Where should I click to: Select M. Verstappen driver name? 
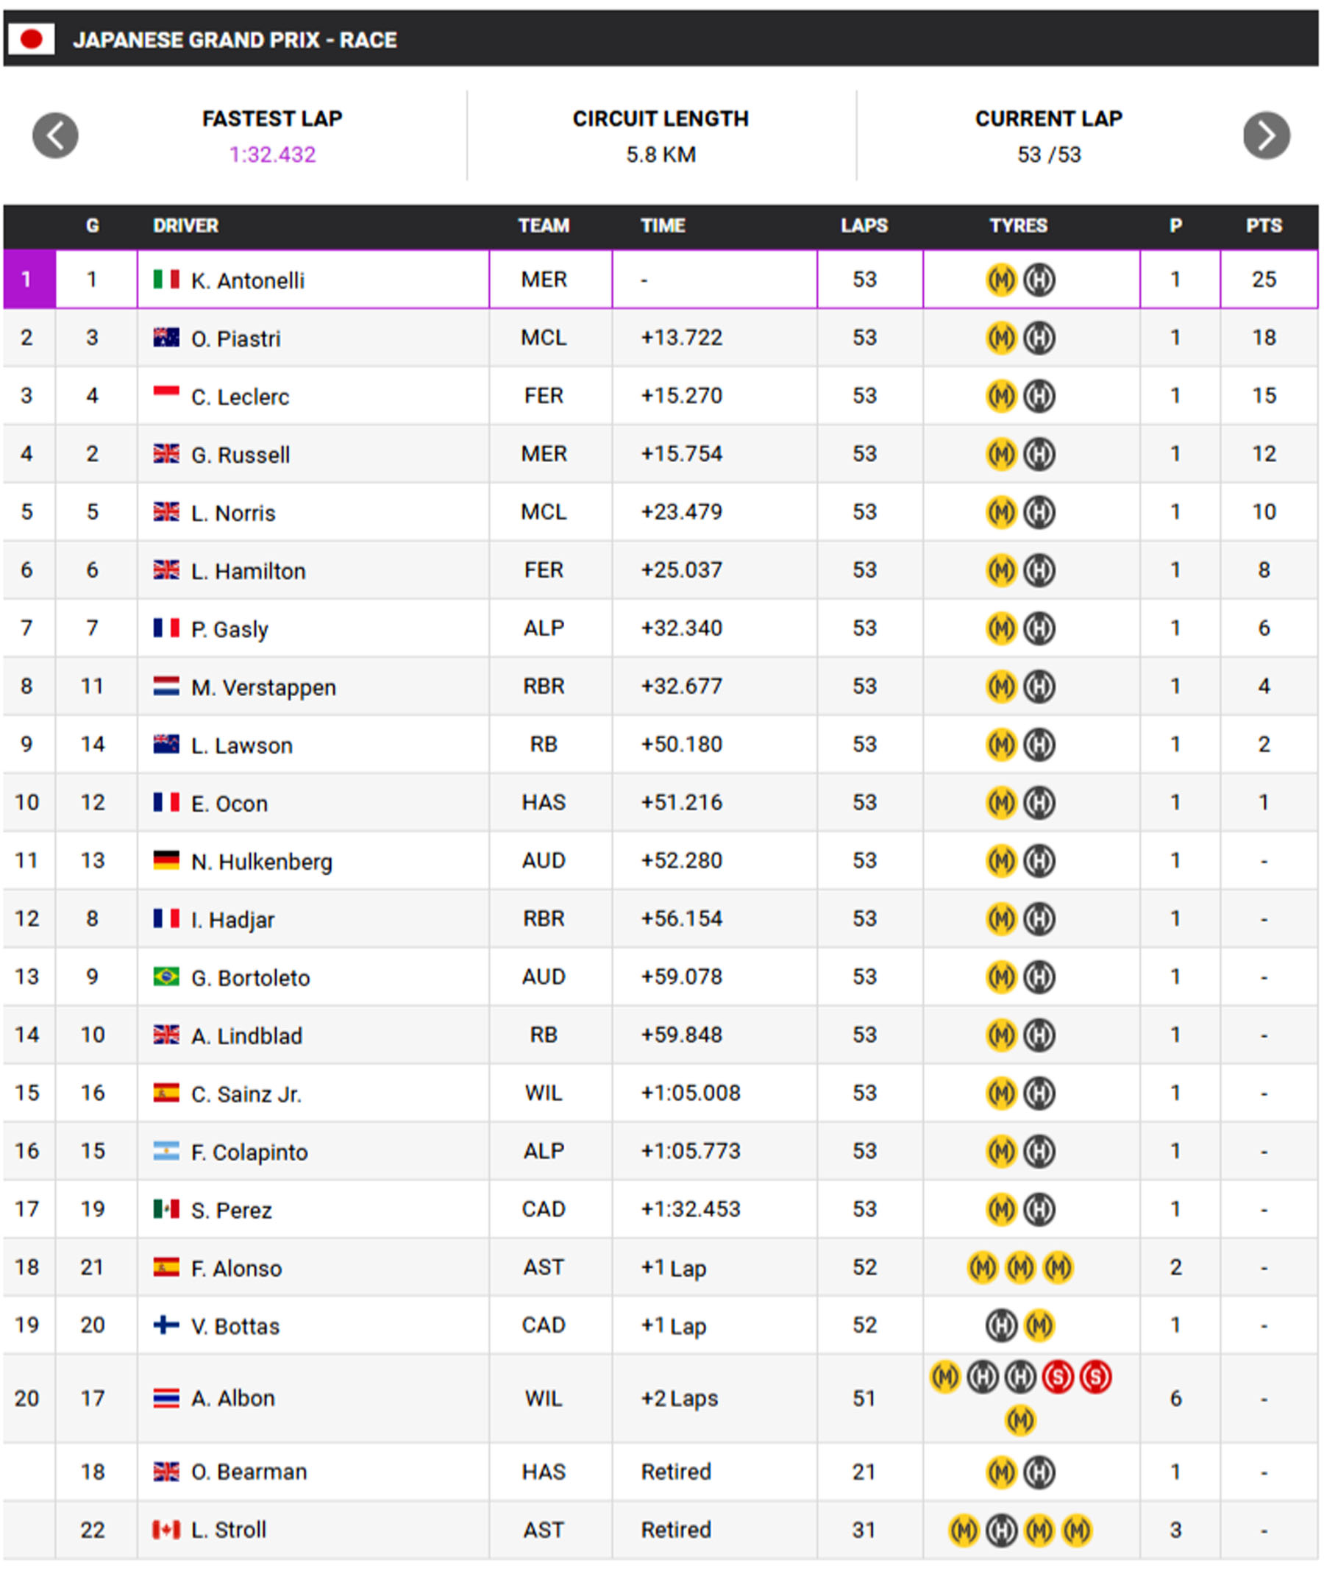click(x=263, y=688)
